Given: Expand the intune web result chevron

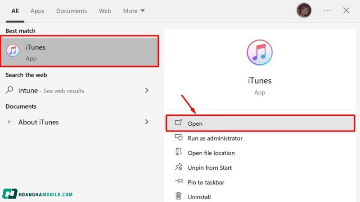Looking at the screenshot, I should click(x=147, y=91).
